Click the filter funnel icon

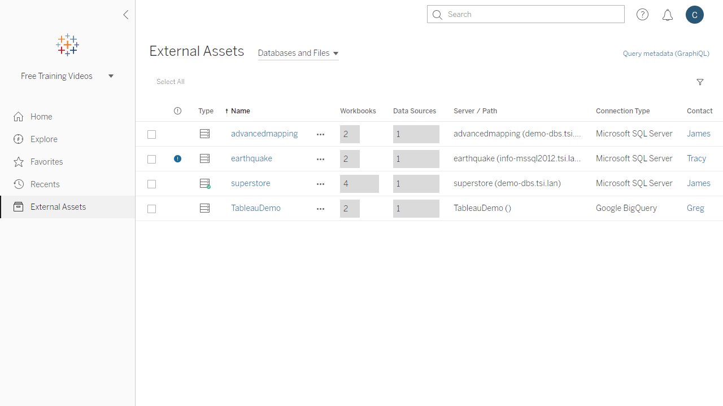pyautogui.click(x=700, y=82)
